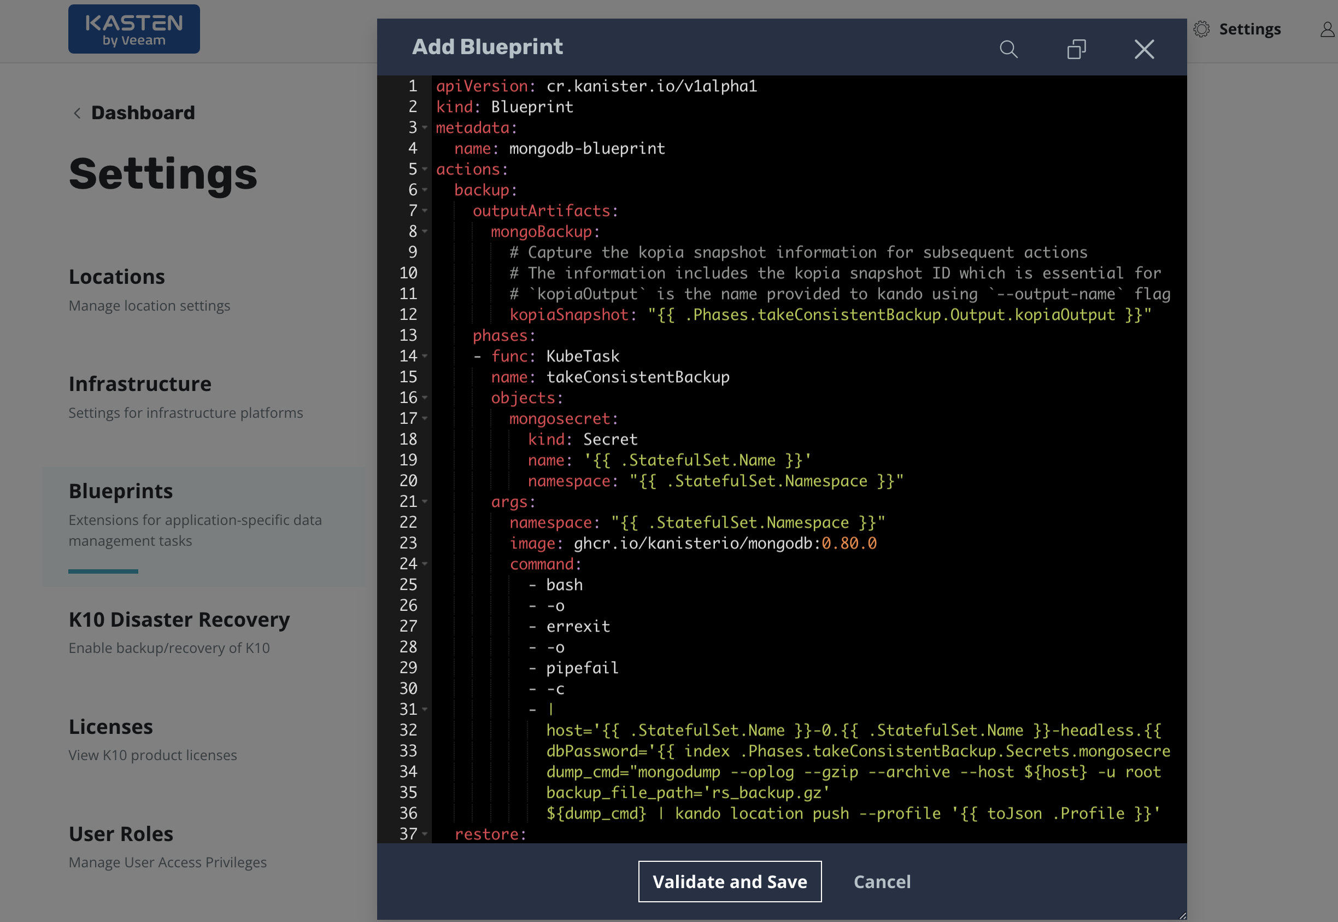Click the Kasten by Veeam logo

tap(134, 30)
